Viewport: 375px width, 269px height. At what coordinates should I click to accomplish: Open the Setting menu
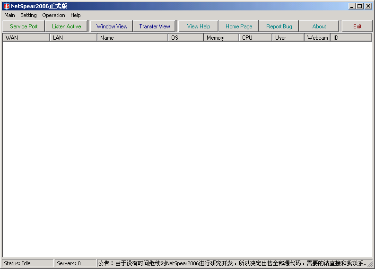click(x=28, y=15)
